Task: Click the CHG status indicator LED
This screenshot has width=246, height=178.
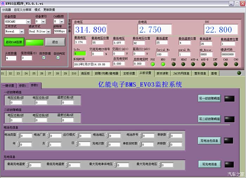Action: [x=236, y=64]
